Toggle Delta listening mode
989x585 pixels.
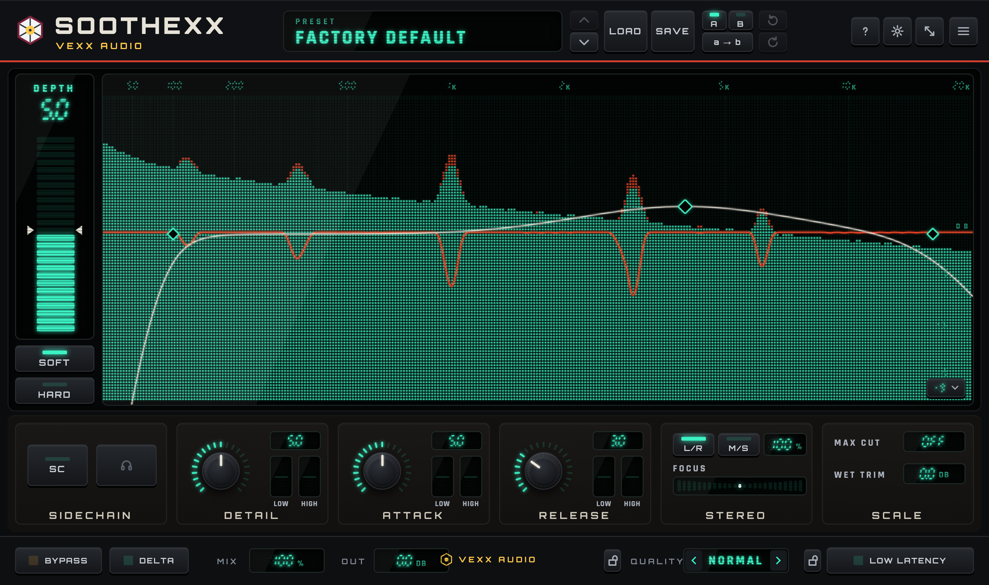click(x=149, y=560)
